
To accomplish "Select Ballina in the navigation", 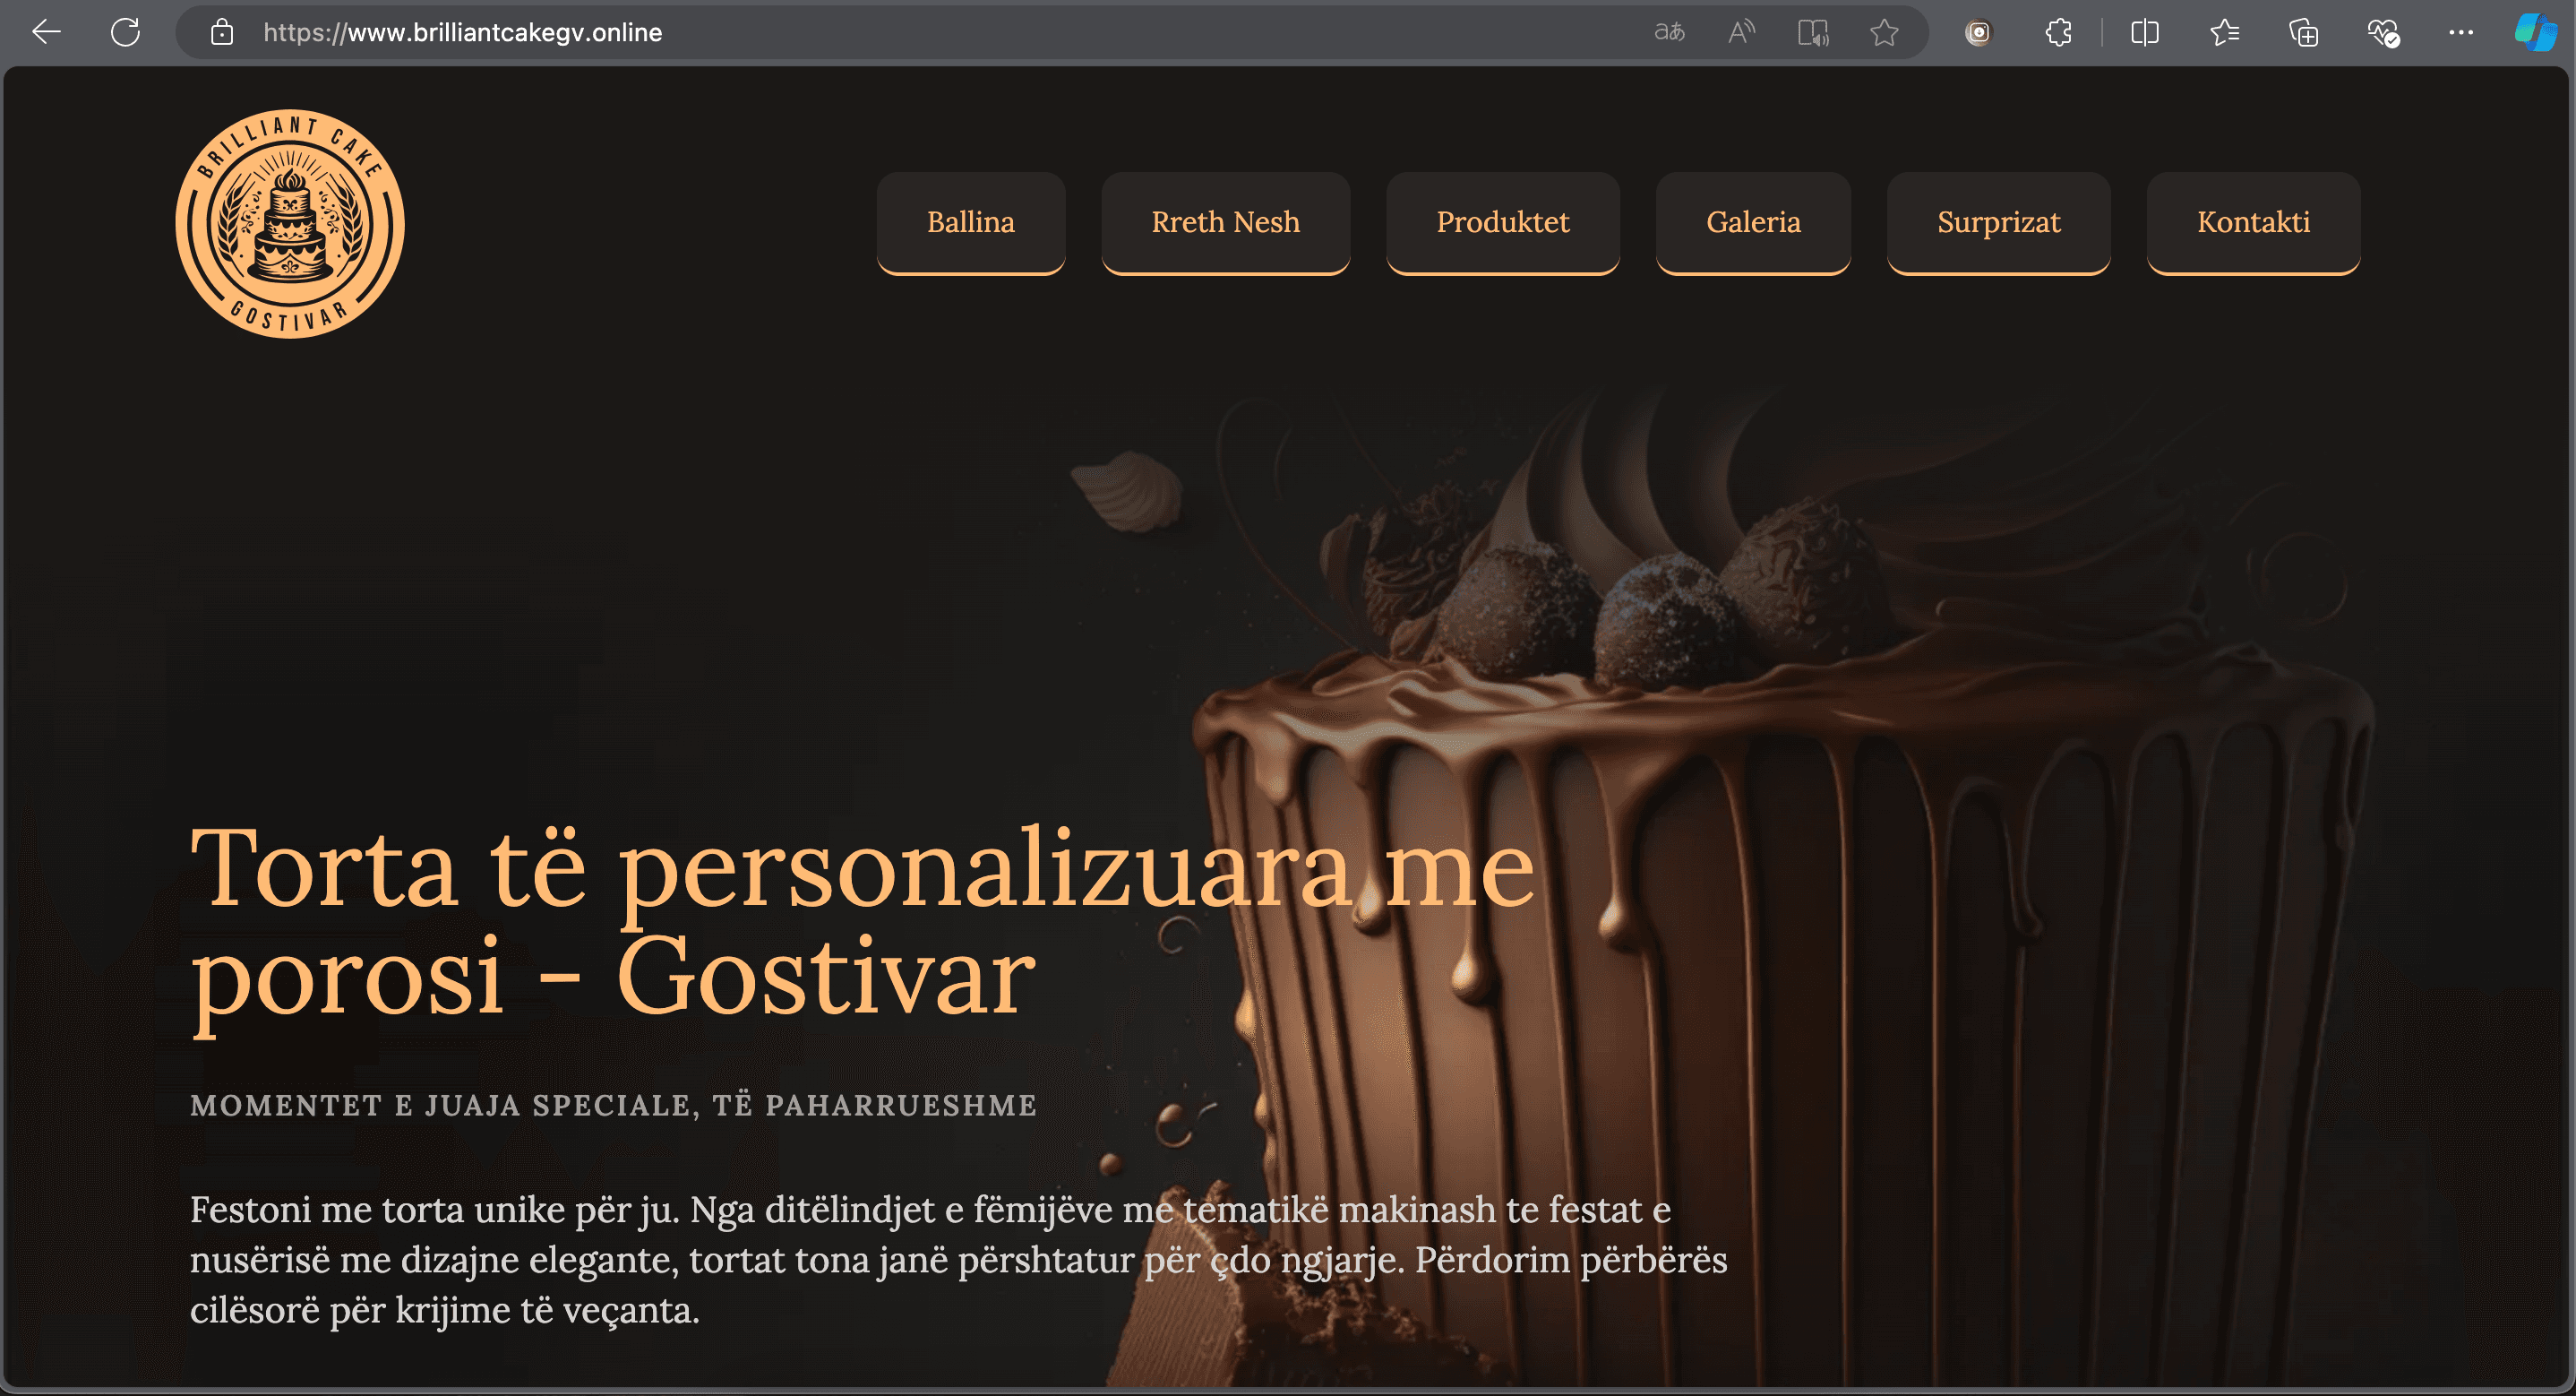I will point(971,222).
